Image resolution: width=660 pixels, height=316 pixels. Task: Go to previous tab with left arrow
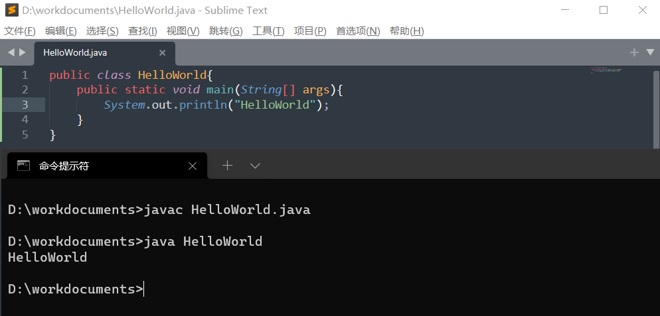click(x=11, y=52)
